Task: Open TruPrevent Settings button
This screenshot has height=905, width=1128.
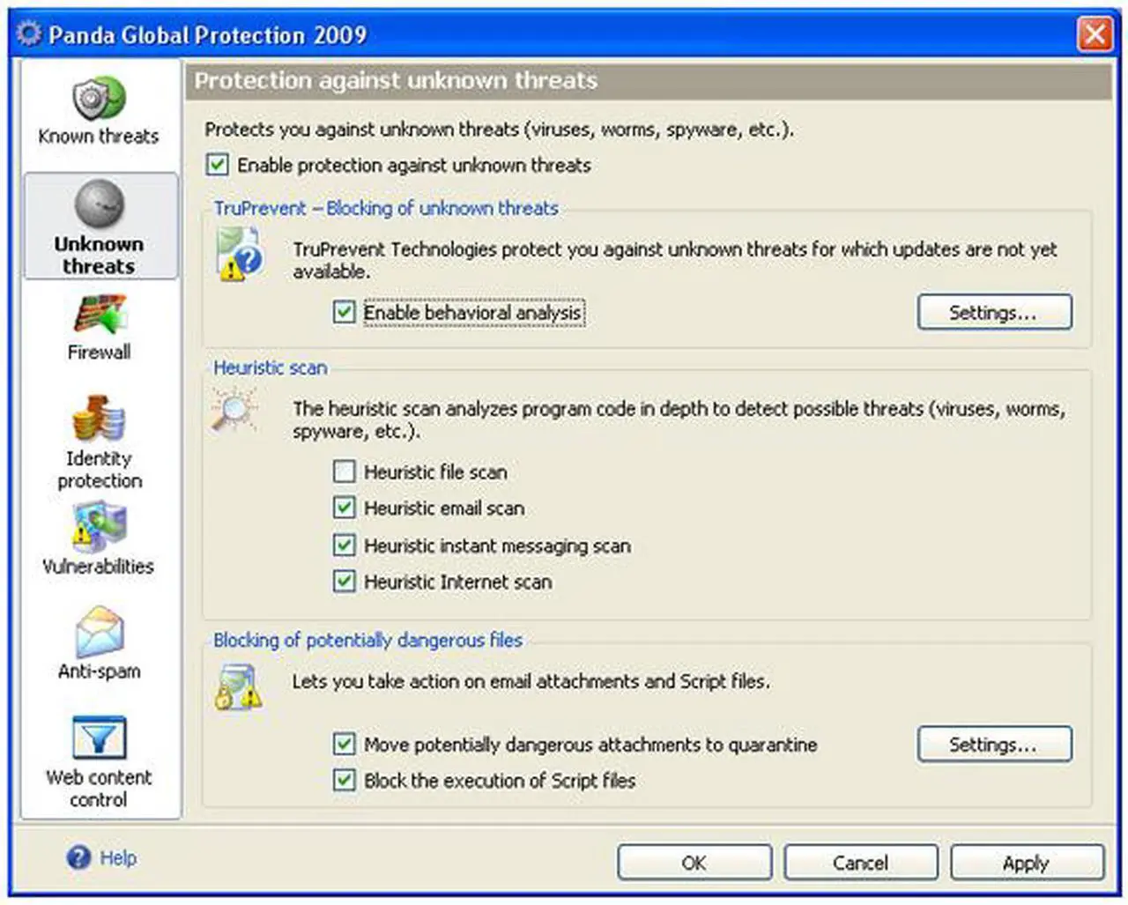Action: click(x=995, y=313)
